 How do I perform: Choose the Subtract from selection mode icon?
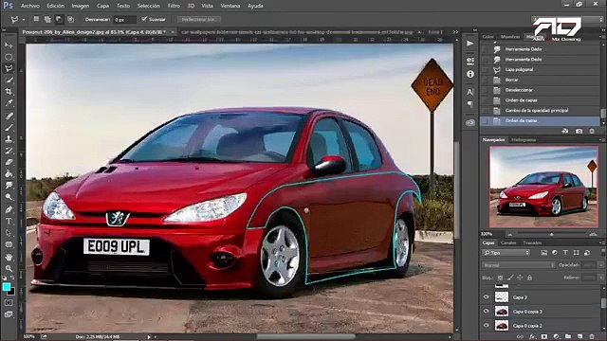pyautogui.click(x=59, y=19)
